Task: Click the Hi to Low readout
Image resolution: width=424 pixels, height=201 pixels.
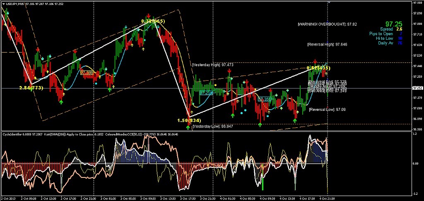Action: [389, 38]
